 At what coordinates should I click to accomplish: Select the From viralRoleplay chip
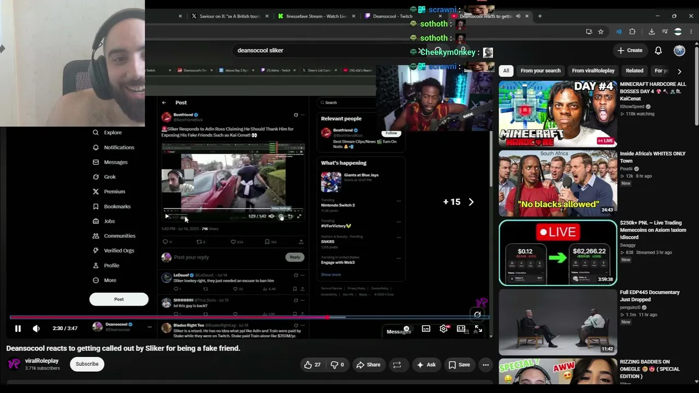click(x=593, y=70)
